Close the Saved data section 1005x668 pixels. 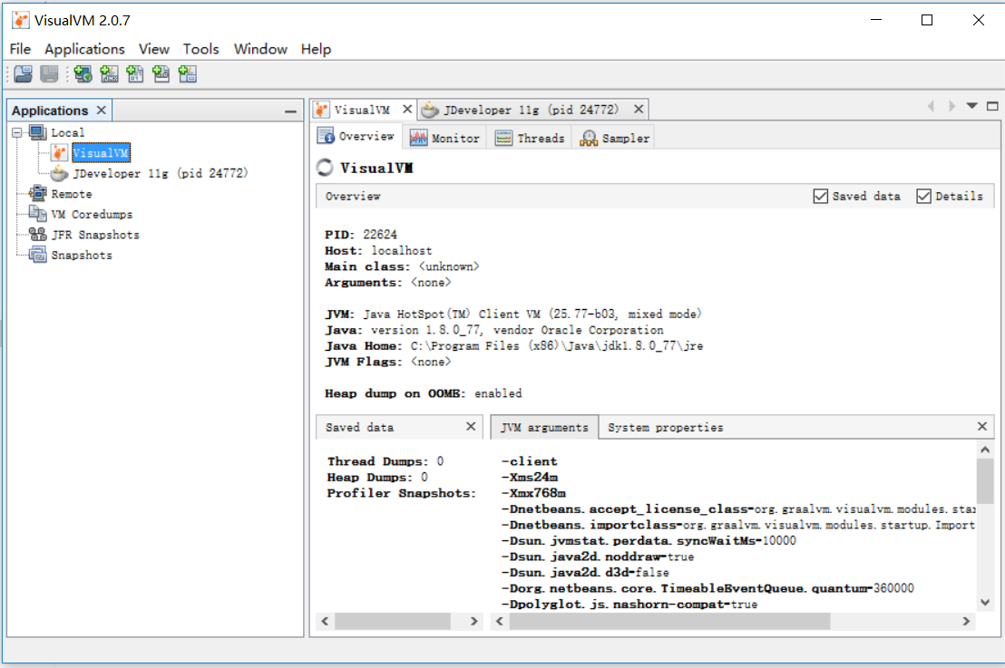(471, 426)
